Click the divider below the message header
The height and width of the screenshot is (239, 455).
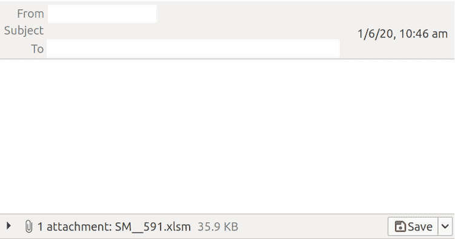tap(227, 59)
